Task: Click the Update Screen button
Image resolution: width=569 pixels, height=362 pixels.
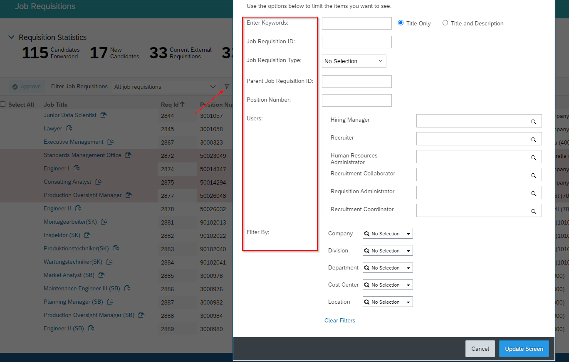Action: pos(524,349)
